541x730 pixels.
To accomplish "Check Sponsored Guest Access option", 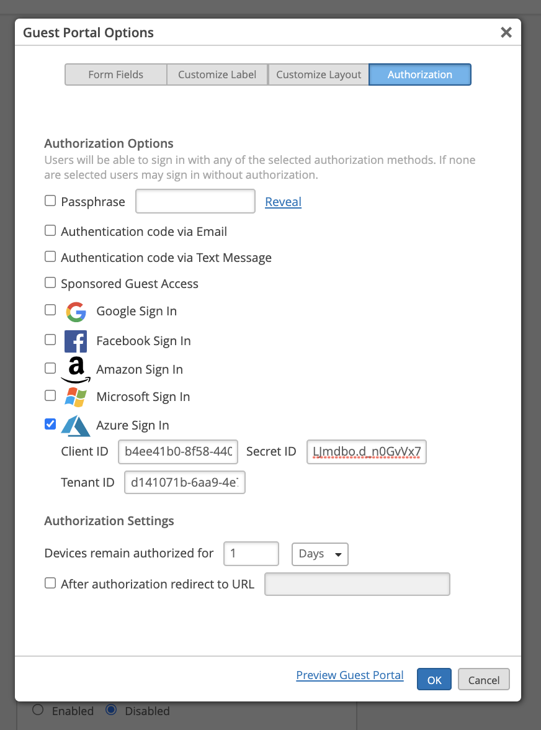I will (x=50, y=283).
